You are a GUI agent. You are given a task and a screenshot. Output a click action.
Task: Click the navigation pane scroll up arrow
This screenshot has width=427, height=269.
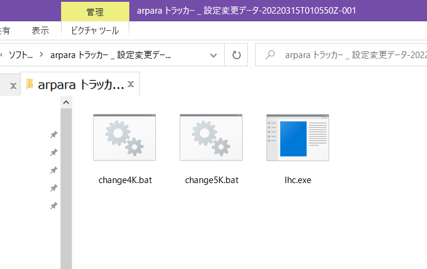click(66, 103)
